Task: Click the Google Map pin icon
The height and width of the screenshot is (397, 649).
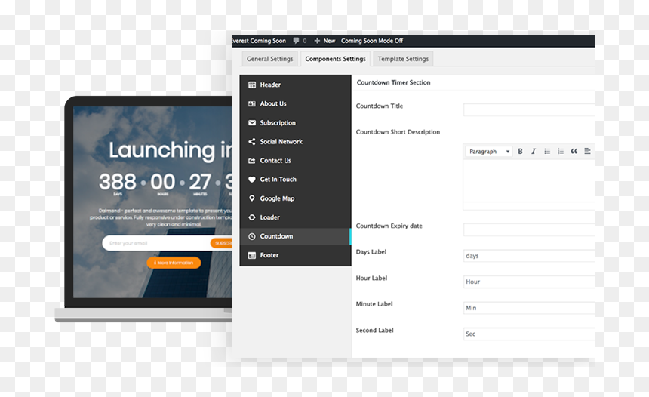Action: pyautogui.click(x=251, y=198)
